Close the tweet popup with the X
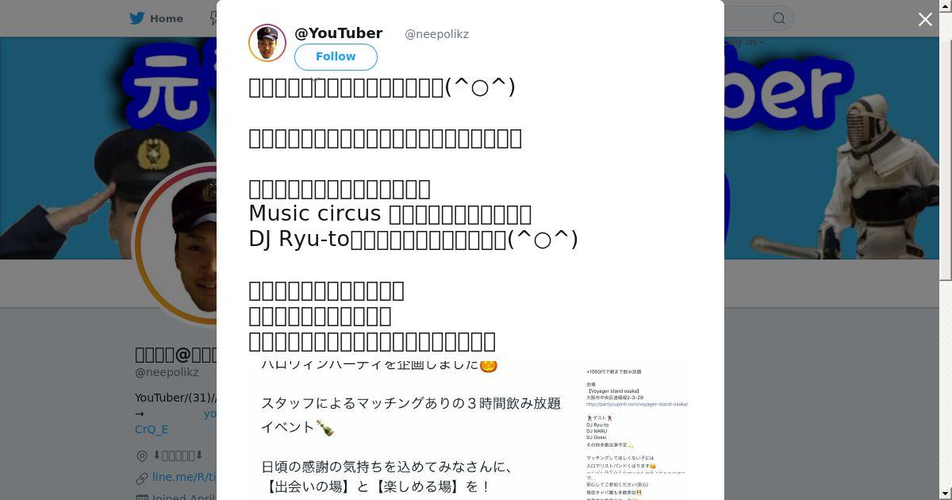 pos(925,19)
